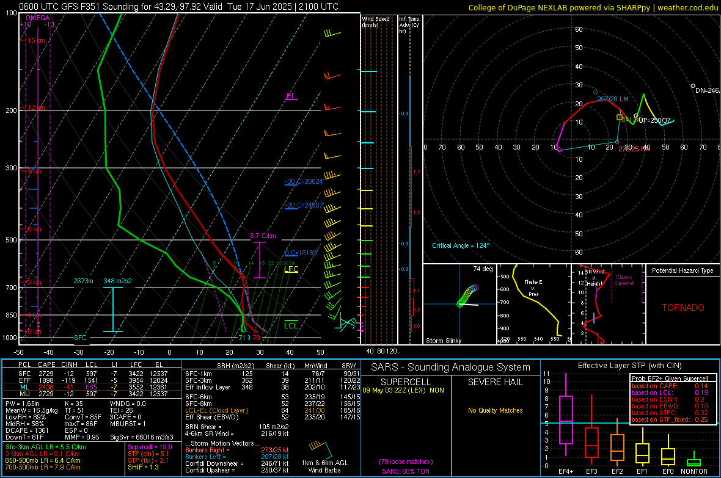
Task: Select the MU parcel row in the table
Action: pos(92,393)
